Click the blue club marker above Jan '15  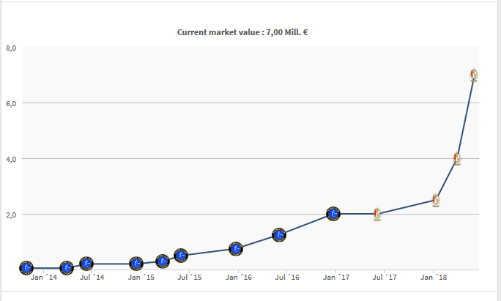click(x=136, y=264)
